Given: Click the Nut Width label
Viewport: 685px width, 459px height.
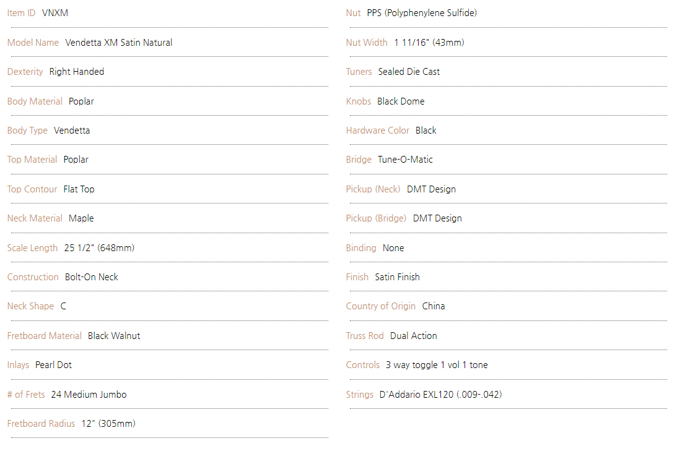Looking at the screenshot, I should click(367, 43).
